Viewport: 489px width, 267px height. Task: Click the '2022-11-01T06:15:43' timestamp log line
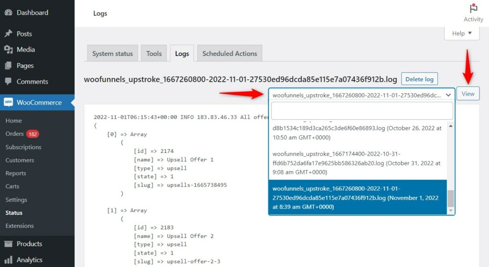click(x=181, y=117)
